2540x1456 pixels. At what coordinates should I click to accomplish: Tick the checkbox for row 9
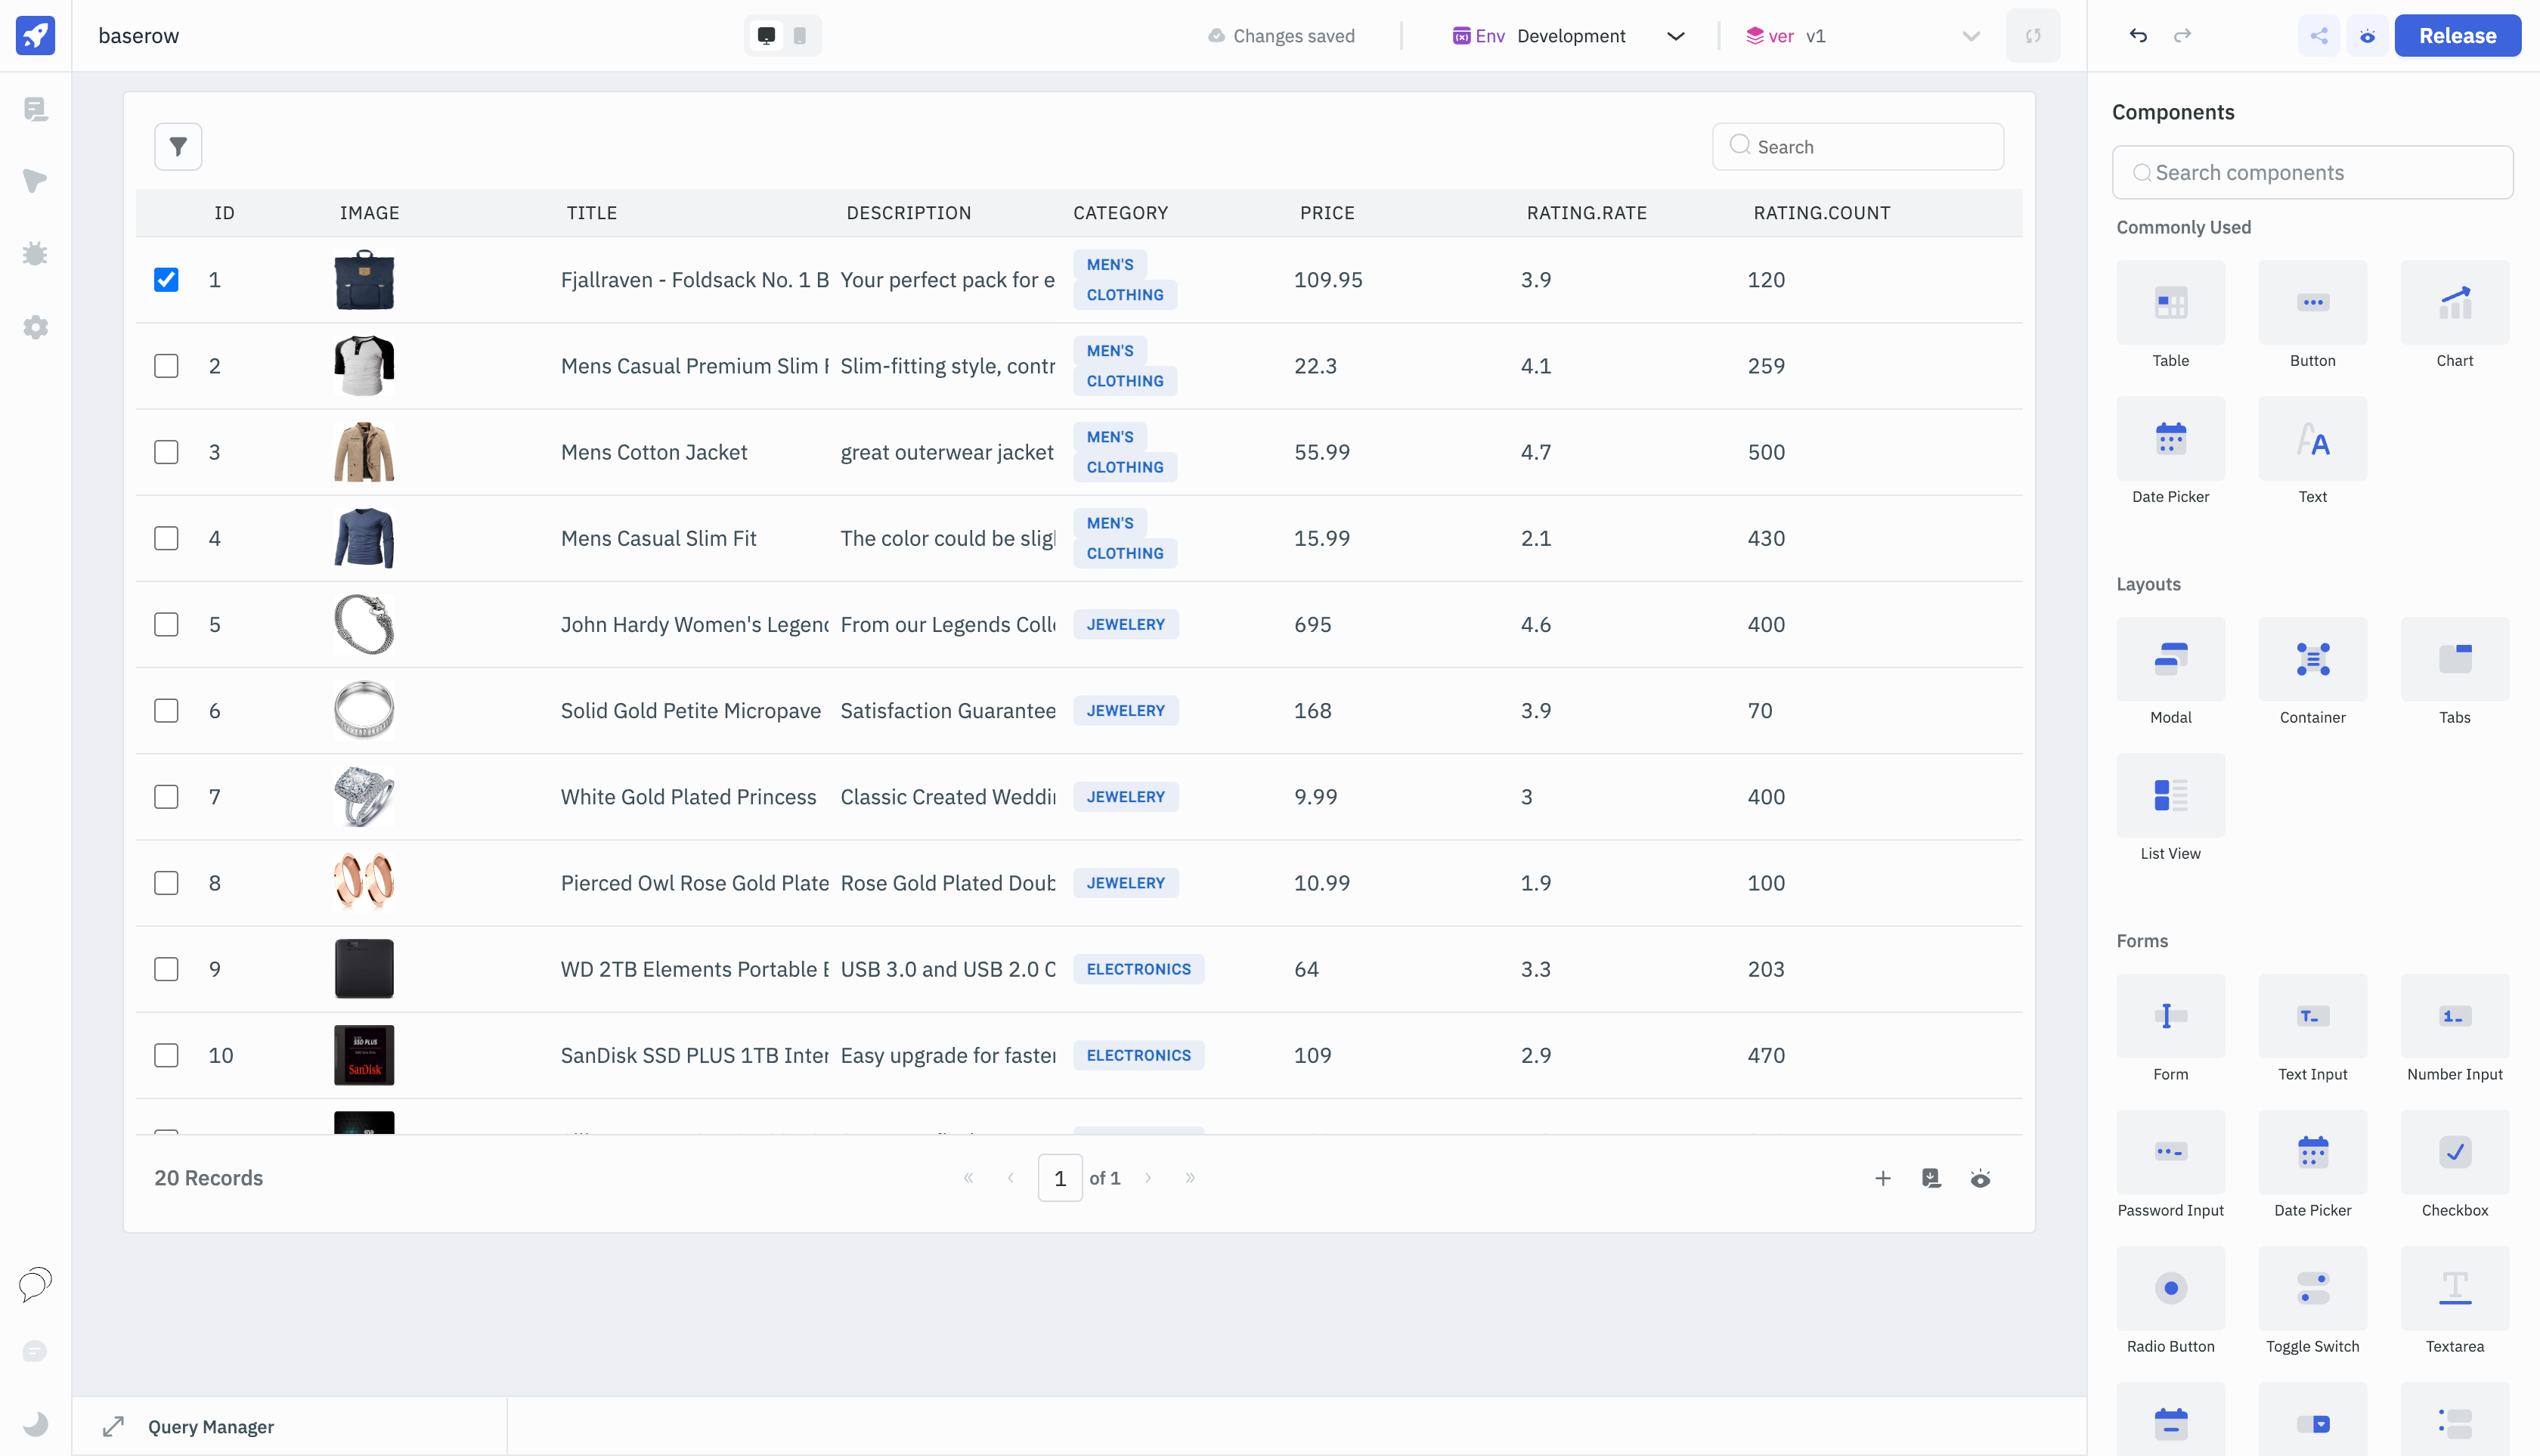pyautogui.click(x=166, y=969)
